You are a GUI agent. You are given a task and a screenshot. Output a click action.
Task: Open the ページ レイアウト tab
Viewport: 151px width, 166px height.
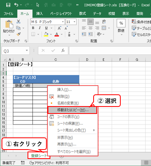(61, 14)
